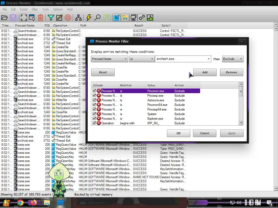Click main event list scroll down arrow

point(276,188)
